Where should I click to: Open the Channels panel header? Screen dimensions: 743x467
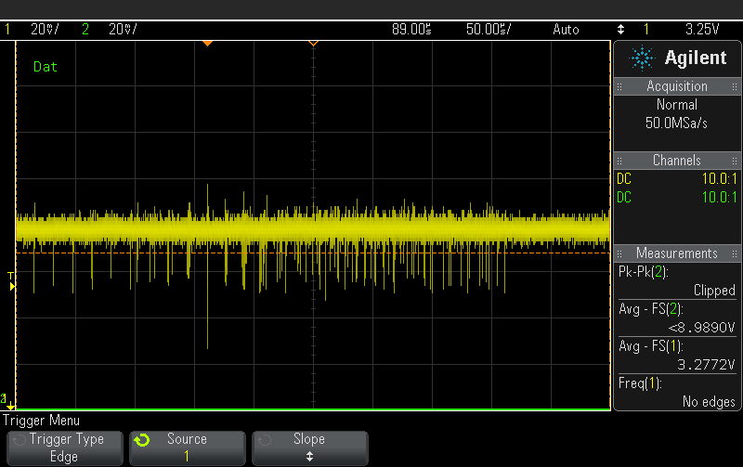tap(677, 161)
